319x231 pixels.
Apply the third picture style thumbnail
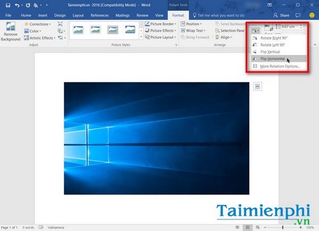coord(112,30)
